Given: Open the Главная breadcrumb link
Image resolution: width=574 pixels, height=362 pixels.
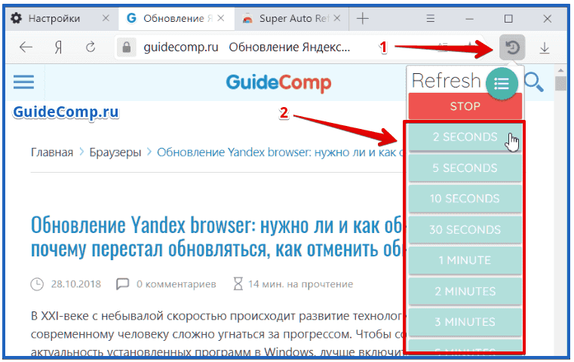Looking at the screenshot, I should tap(52, 152).
